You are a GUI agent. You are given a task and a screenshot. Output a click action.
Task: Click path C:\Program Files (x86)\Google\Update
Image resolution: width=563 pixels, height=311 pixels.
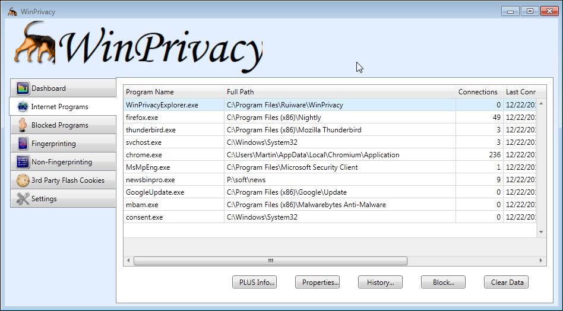point(287,192)
